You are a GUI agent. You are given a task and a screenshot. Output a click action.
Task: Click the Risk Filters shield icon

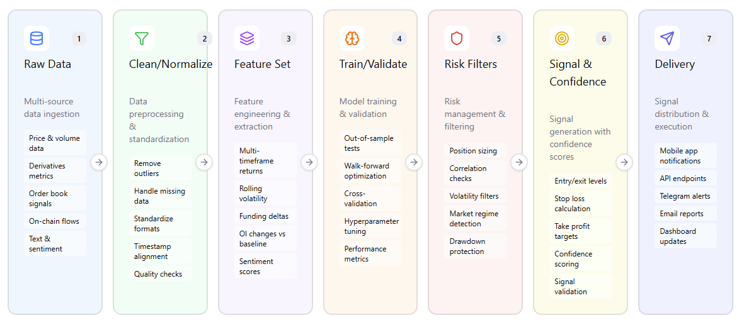tap(457, 38)
